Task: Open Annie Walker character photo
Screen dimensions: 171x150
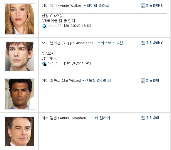Action: point(19,19)
